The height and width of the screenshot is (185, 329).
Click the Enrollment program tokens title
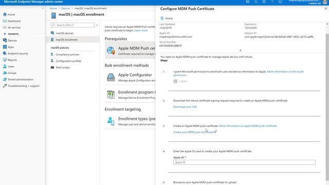137,92
